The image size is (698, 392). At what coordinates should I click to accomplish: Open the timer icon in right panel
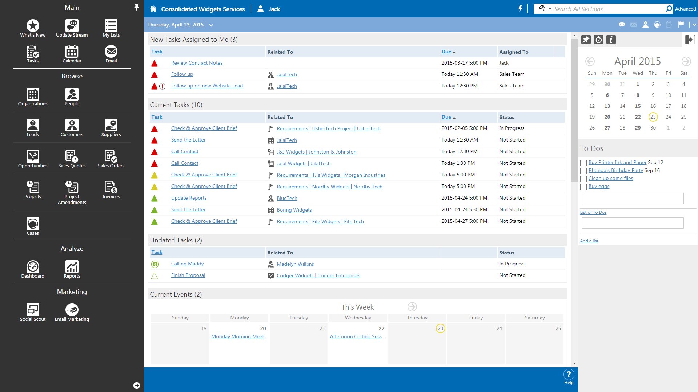tap(598, 40)
